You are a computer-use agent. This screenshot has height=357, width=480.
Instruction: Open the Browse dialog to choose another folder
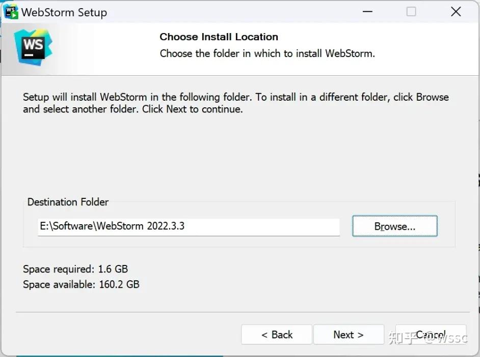tap(394, 226)
